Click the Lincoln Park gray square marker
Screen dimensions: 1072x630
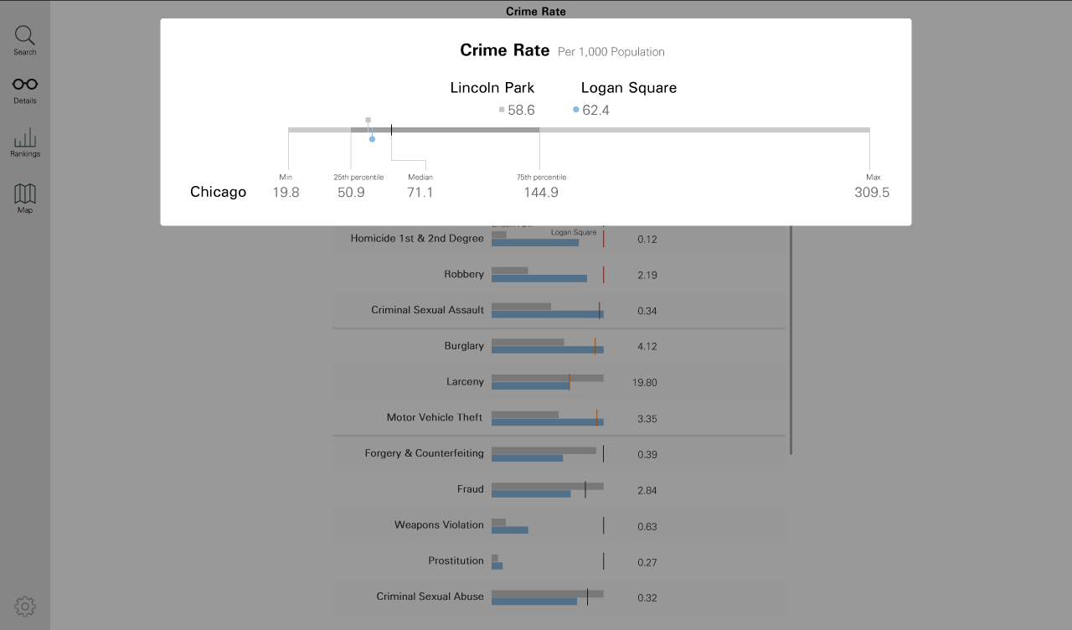click(368, 121)
